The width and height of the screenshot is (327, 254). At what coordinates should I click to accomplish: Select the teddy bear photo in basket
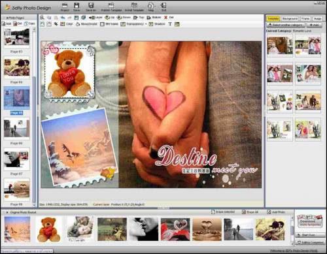click(48, 230)
